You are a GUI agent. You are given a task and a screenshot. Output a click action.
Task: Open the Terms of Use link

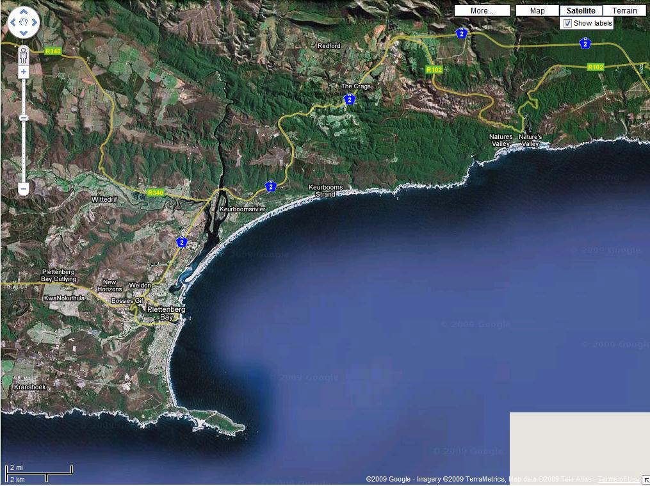coord(619,480)
